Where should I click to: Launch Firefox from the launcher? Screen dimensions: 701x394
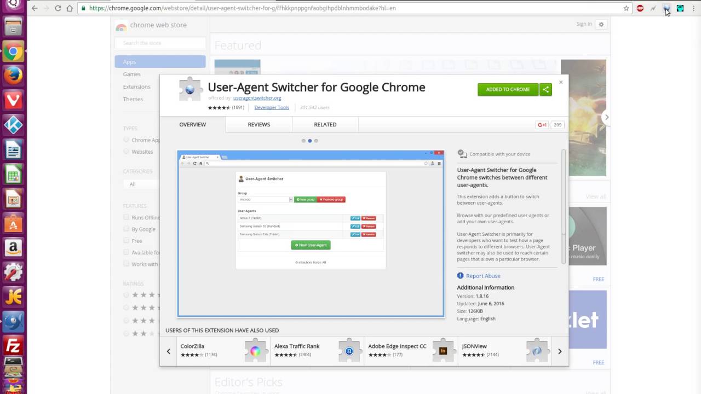point(13,76)
